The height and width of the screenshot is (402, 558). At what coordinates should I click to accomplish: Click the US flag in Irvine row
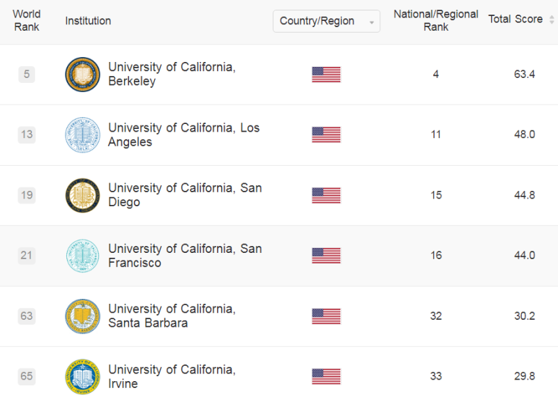pos(326,376)
